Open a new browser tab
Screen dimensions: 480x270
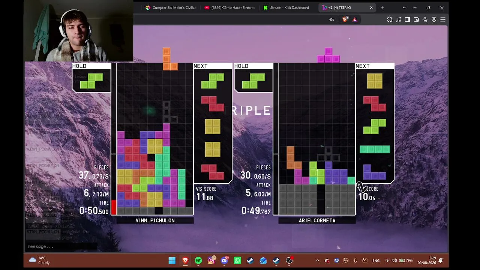[x=382, y=7]
